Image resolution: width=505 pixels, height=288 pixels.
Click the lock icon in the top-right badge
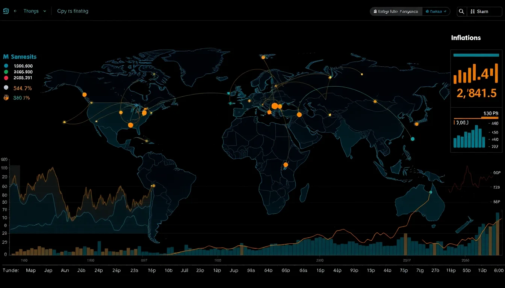point(376,12)
